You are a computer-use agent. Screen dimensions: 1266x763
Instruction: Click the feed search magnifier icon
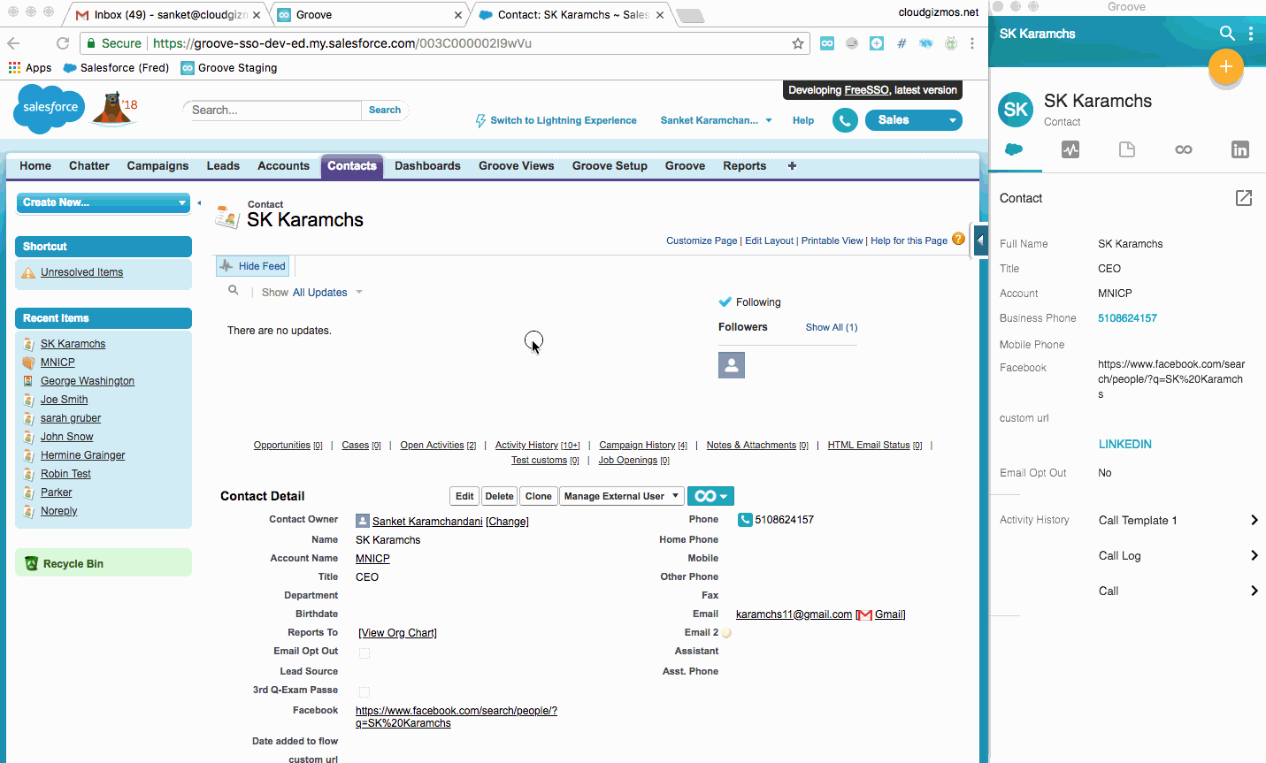[x=234, y=290]
